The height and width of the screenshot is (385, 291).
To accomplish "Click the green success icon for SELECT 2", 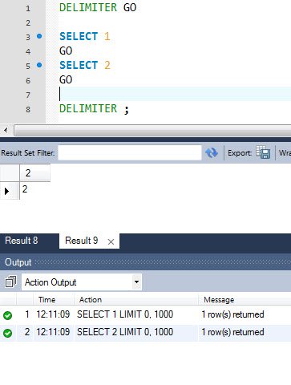I will coord(7,333).
